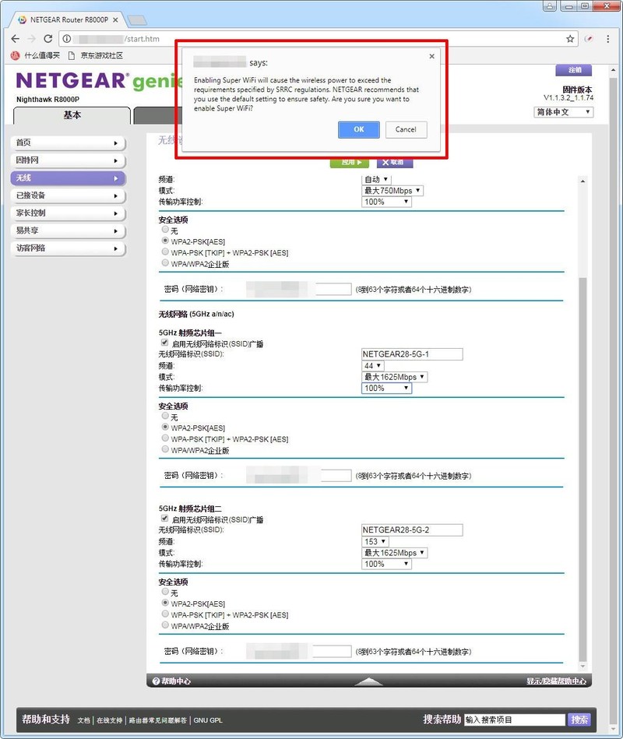Open the 5GHz group two 传输功率控制 dropdown

pyautogui.click(x=386, y=564)
